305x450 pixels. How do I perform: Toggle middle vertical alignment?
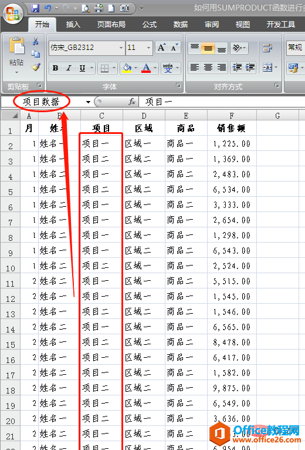208,48
